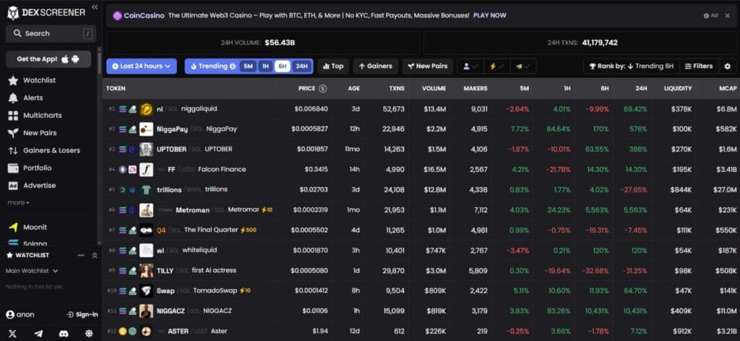
Task: Toggle the green megaphone ads filter
Action: tap(522, 66)
